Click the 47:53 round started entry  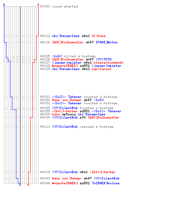tap(59, 6)
